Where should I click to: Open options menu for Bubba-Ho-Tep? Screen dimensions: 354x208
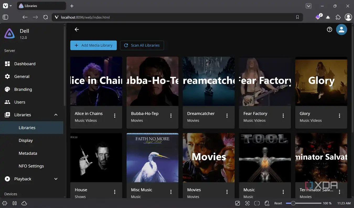(171, 116)
